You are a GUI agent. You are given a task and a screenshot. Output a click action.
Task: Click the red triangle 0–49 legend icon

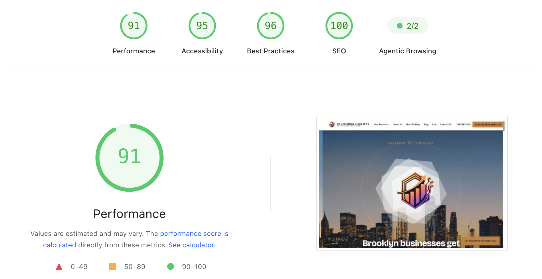(x=59, y=266)
